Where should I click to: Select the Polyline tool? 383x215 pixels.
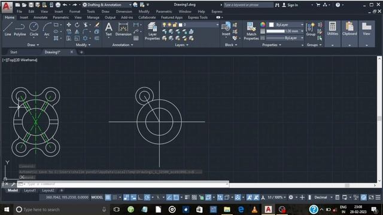point(20,29)
